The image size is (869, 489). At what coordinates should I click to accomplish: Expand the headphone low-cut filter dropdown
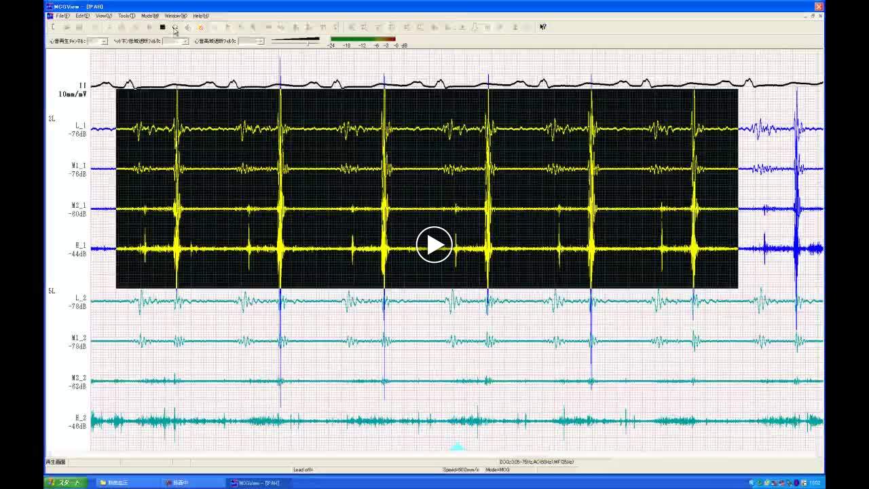[185, 41]
